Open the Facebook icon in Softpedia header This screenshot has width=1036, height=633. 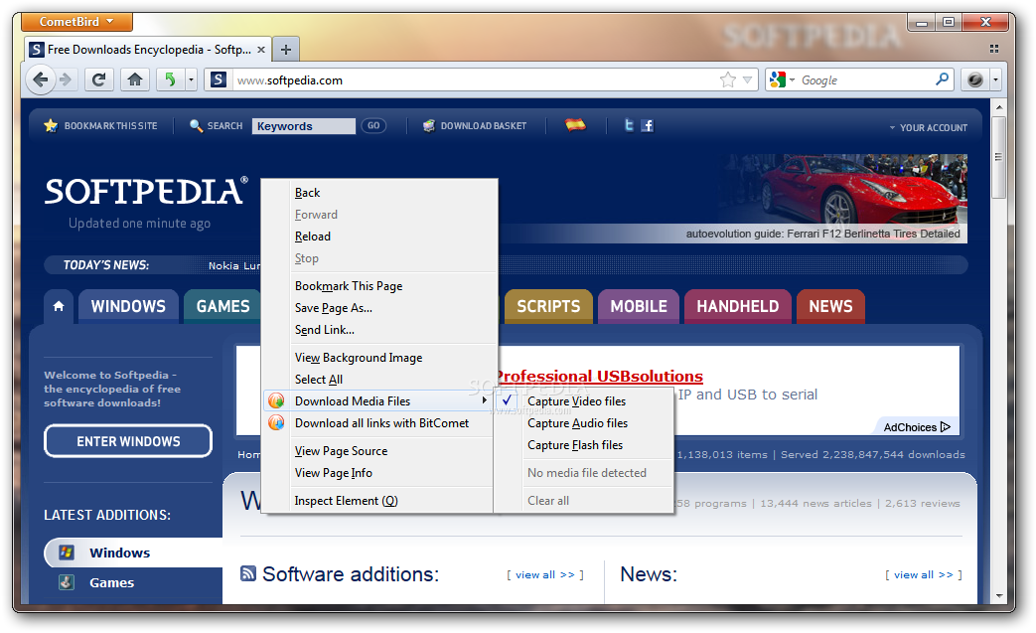pyautogui.click(x=648, y=125)
